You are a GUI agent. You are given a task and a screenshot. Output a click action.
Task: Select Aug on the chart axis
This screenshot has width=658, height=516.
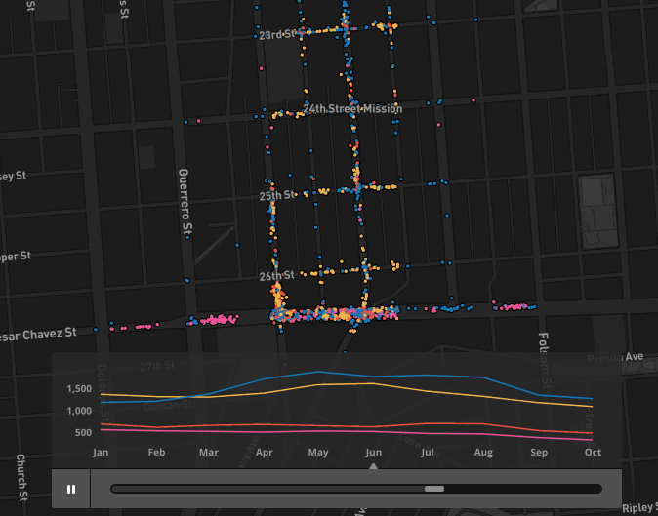[x=483, y=453]
